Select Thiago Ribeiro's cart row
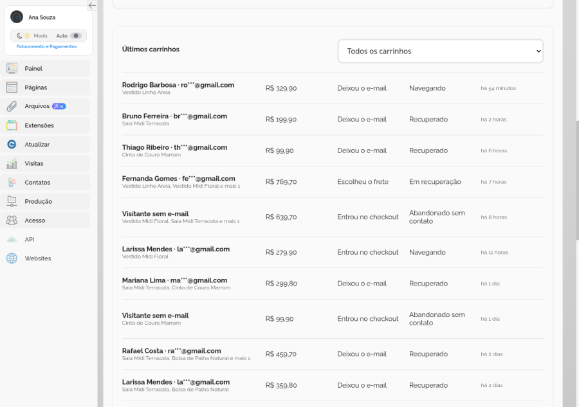Image resolution: width=579 pixels, height=407 pixels. (333, 150)
